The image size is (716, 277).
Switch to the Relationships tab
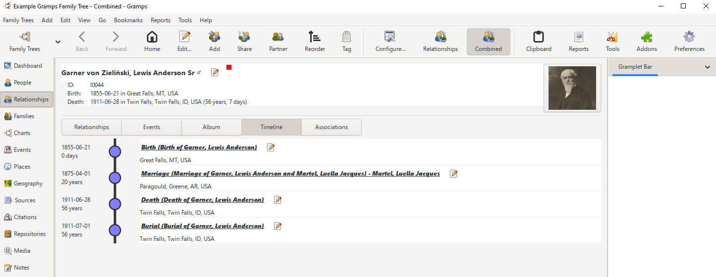coord(92,127)
